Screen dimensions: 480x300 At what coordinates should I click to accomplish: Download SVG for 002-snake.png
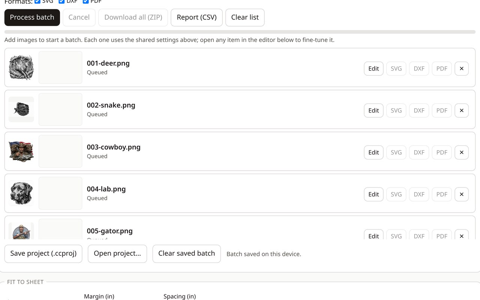click(396, 111)
